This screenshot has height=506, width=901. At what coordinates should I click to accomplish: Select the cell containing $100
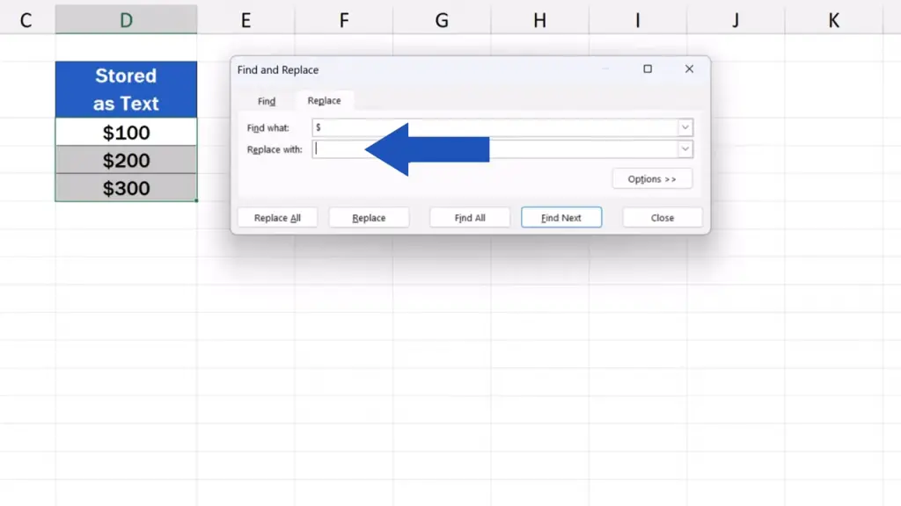click(x=126, y=133)
